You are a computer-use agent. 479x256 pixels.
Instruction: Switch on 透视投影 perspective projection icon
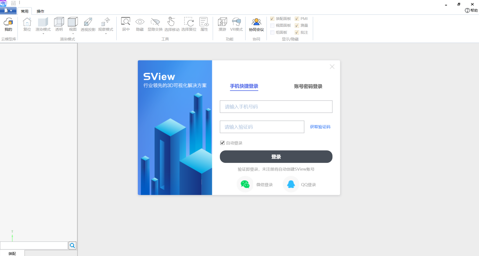88,22
